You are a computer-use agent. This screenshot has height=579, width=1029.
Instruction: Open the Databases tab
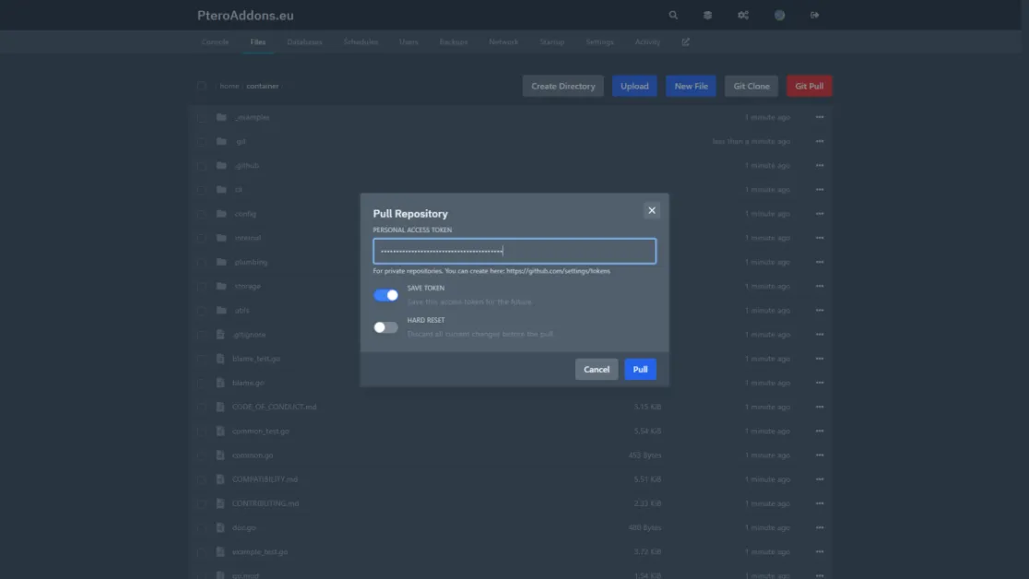coord(304,42)
